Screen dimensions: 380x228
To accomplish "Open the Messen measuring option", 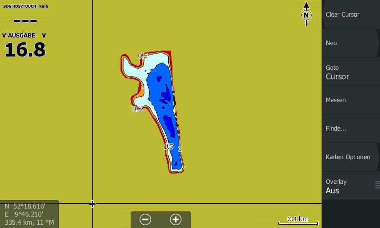I will 351,100.
